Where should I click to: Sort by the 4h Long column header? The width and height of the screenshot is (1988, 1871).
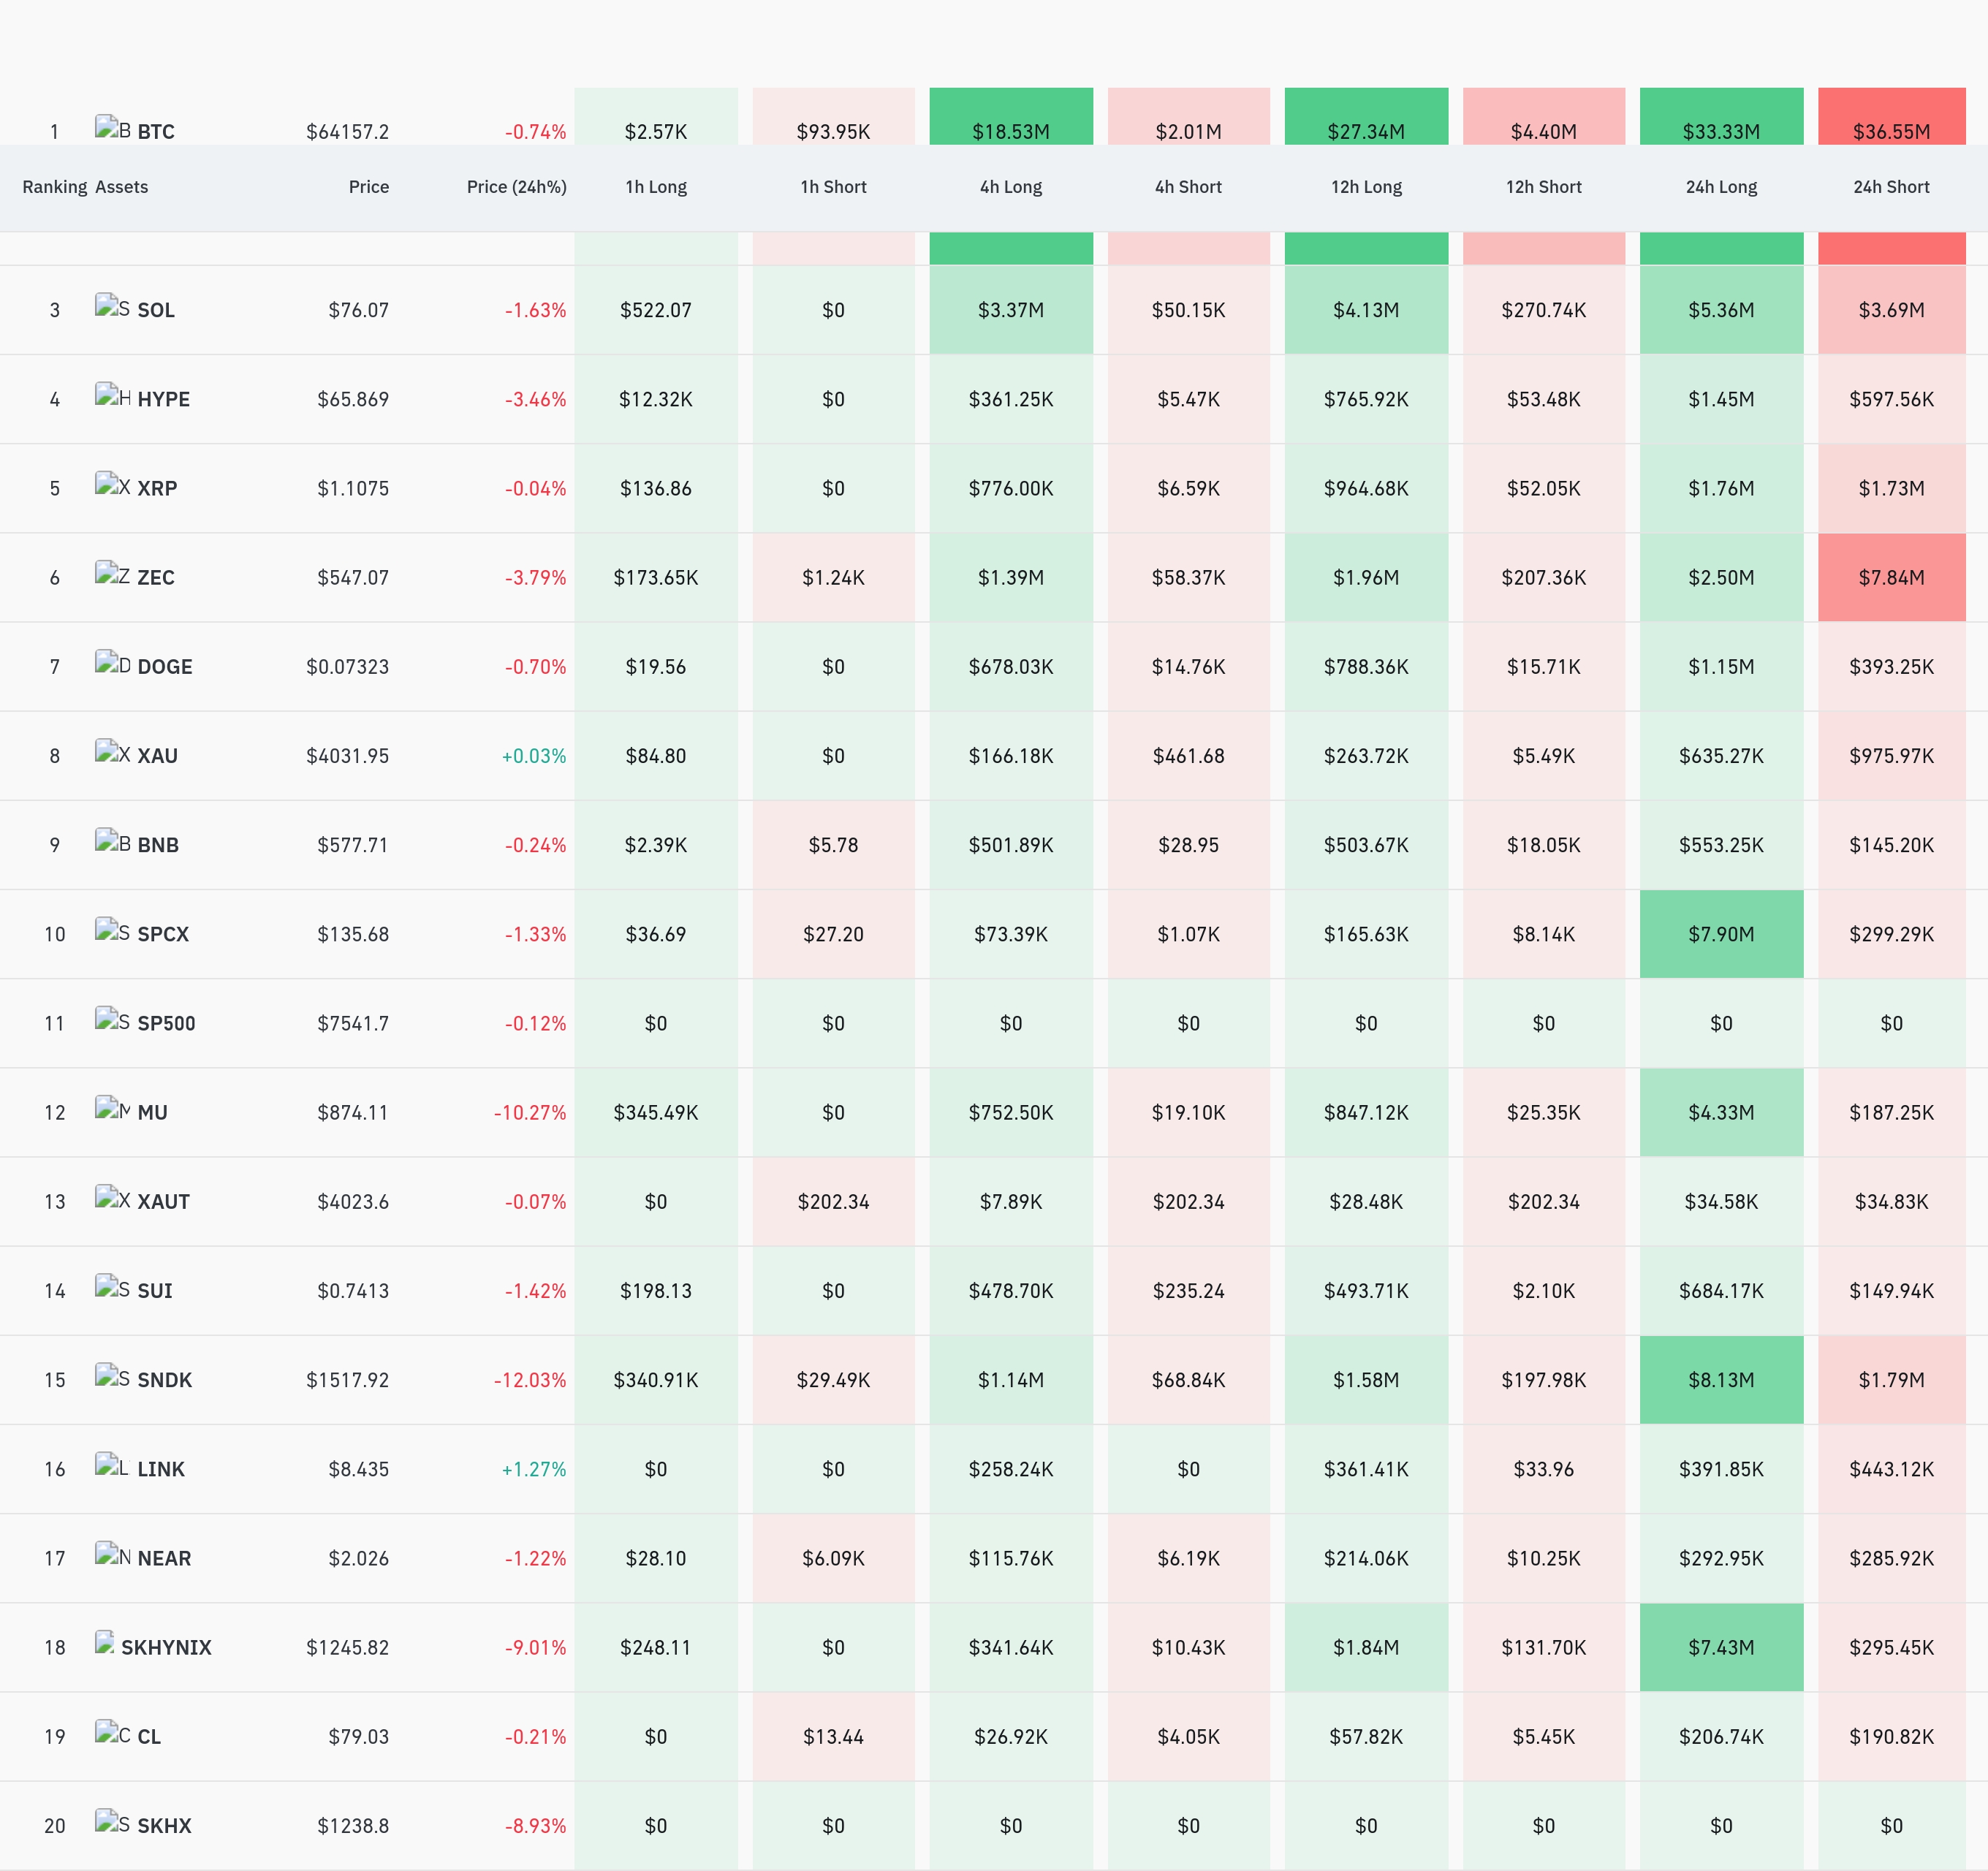[x=1011, y=187]
